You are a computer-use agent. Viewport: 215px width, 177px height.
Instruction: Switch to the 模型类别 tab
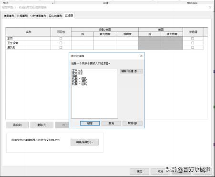[9, 16]
